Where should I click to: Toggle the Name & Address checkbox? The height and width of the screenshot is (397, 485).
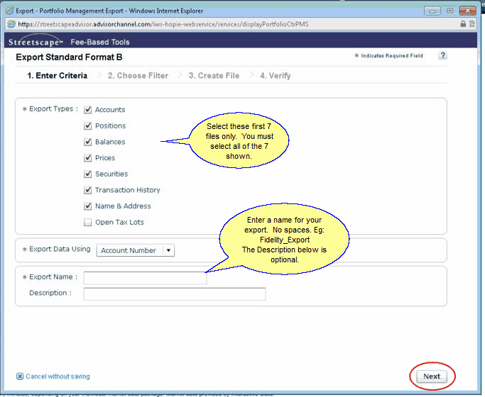click(88, 206)
